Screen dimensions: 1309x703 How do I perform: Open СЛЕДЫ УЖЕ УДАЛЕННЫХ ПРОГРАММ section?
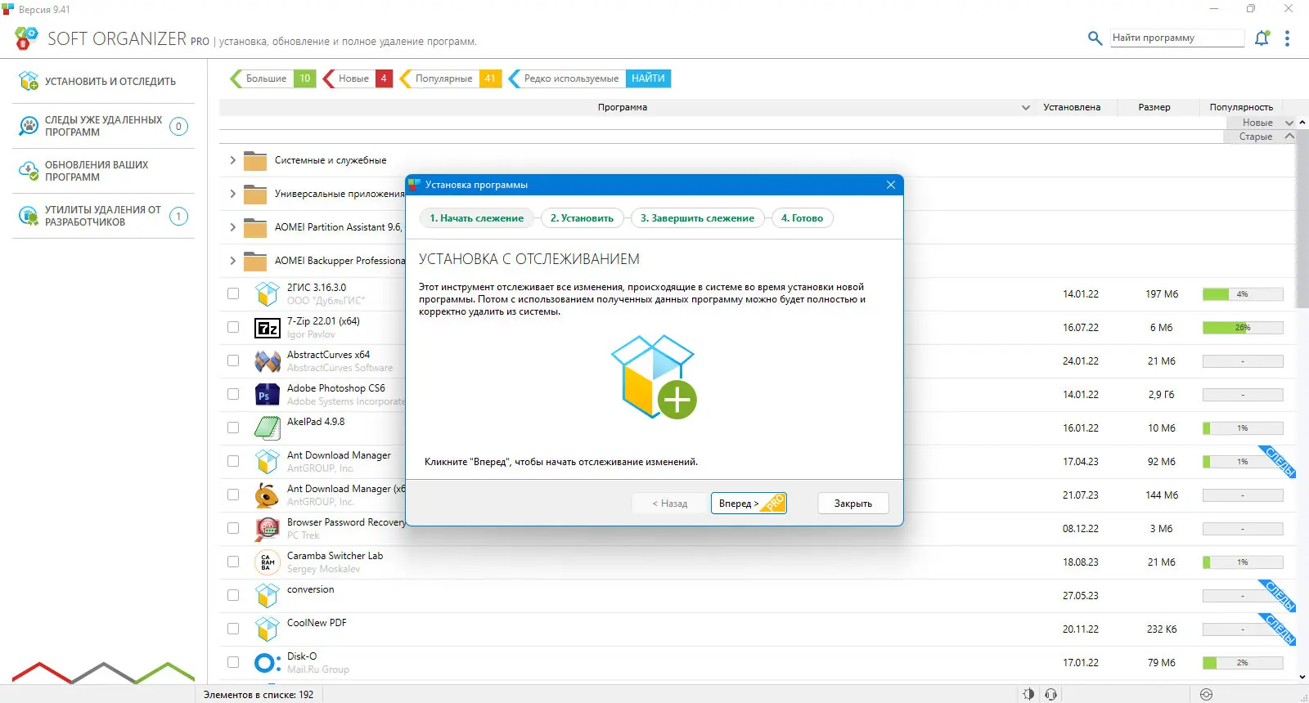pos(103,126)
